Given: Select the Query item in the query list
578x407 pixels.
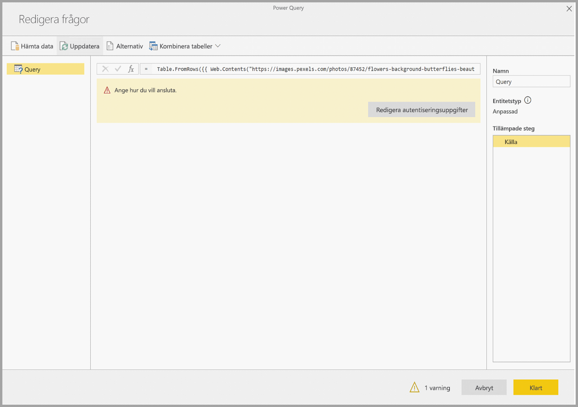Looking at the screenshot, I should click(46, 69).
